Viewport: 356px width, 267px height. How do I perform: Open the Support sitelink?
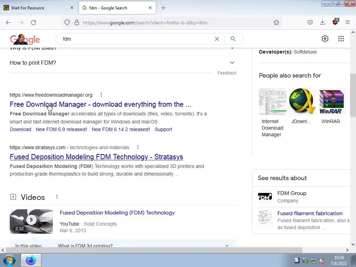[163, 129]
